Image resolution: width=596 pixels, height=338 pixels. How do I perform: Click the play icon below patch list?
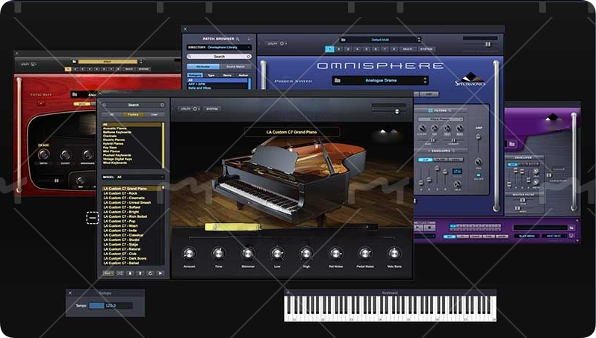[160, 273]
